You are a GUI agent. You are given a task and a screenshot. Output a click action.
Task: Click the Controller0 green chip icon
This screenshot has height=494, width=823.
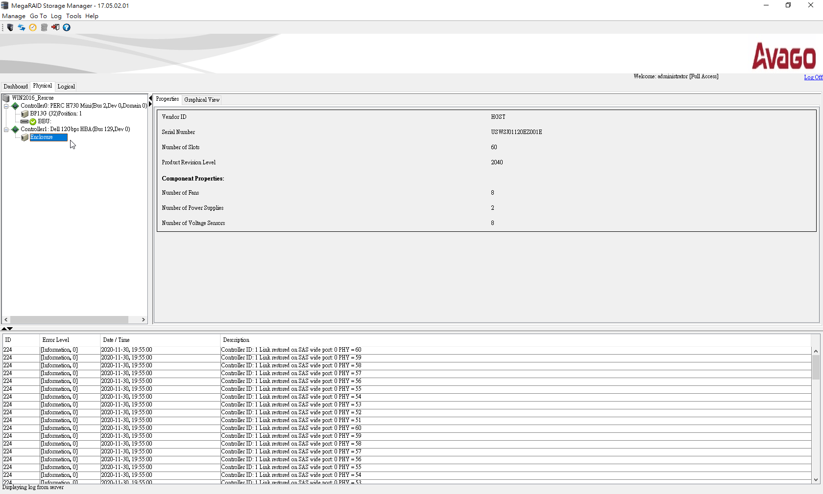pyautogui.click(x=15, y=106)
